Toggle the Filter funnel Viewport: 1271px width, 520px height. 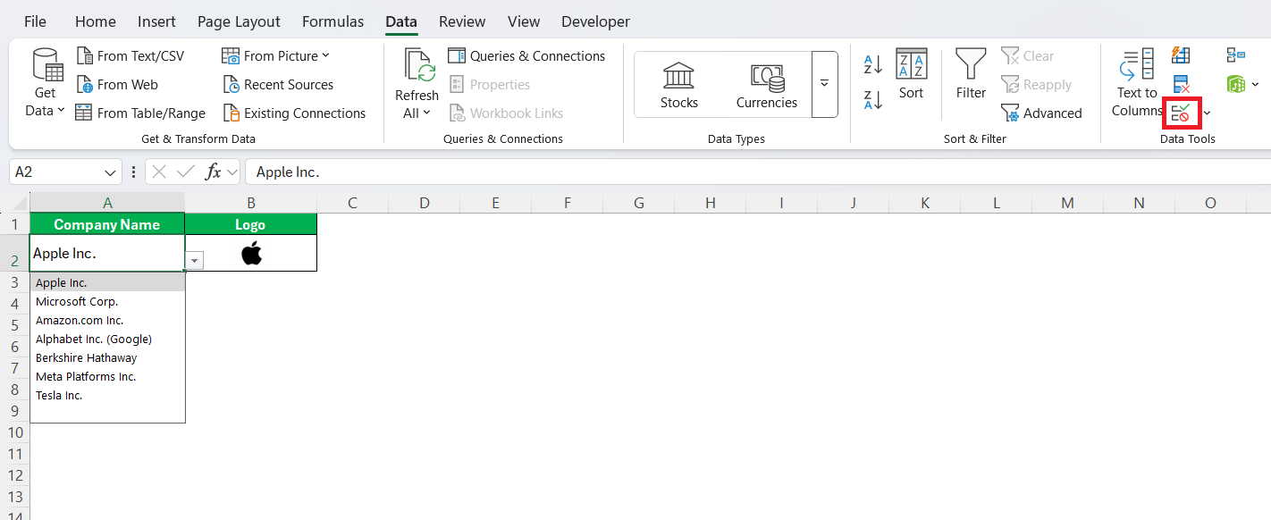(x=971, y=73)
